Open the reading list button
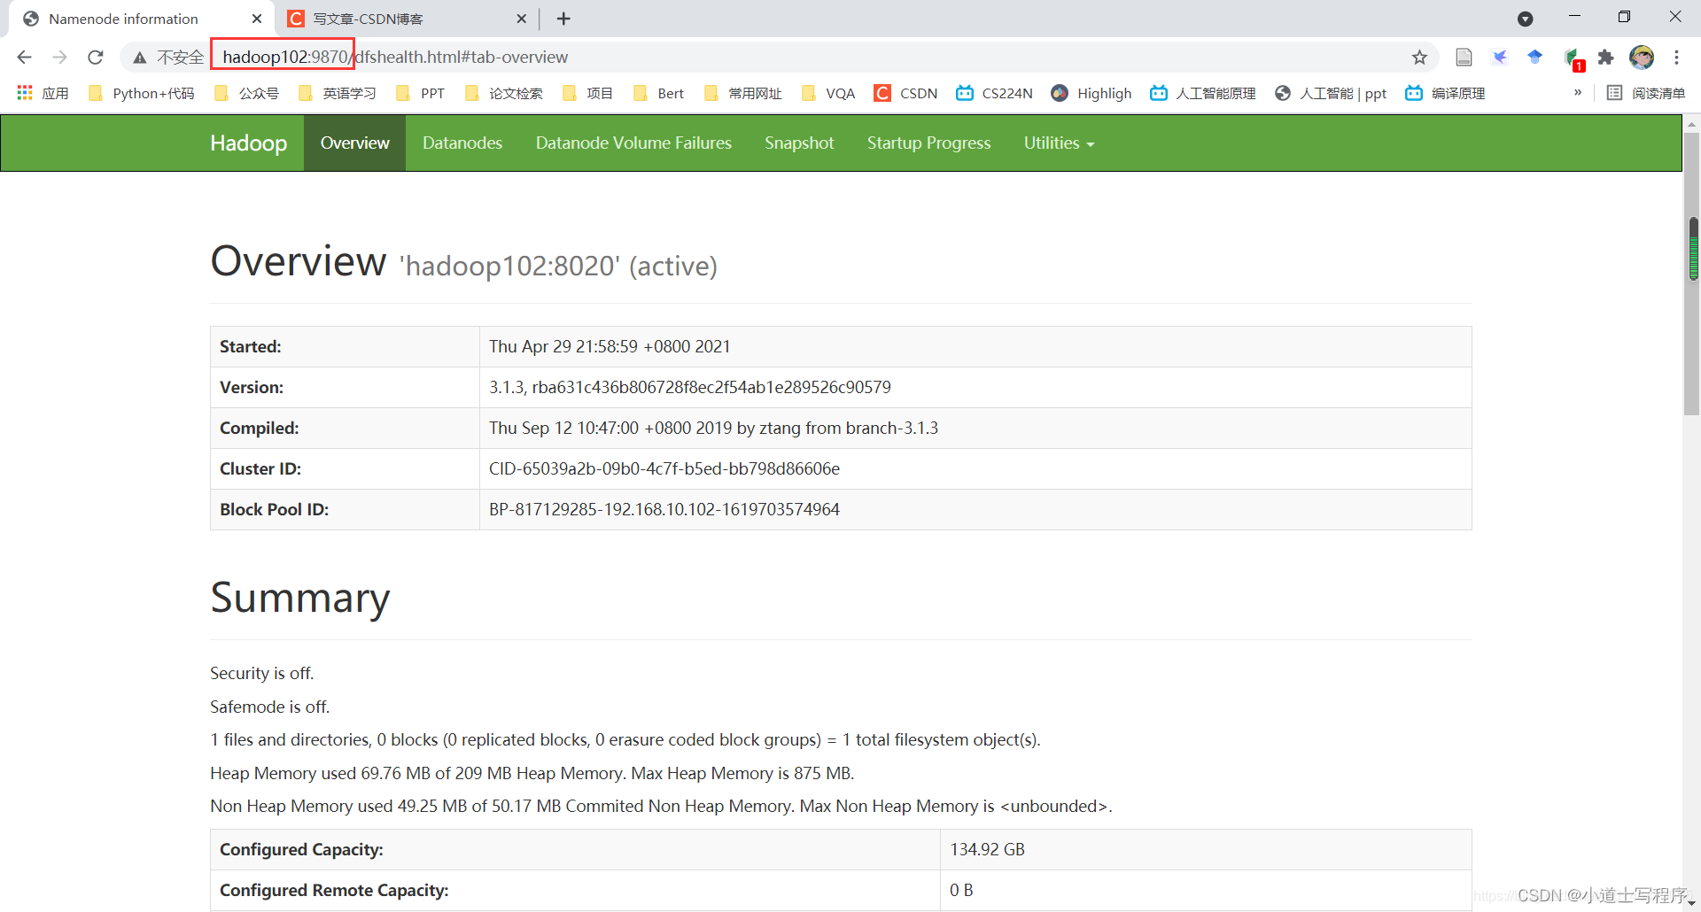This screenshot has width=1701, height=912. click(x=1646, y=93)
